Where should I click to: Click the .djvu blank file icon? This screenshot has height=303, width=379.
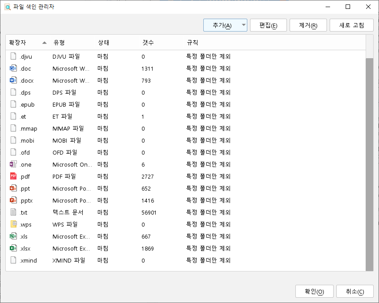pos(13,56)
